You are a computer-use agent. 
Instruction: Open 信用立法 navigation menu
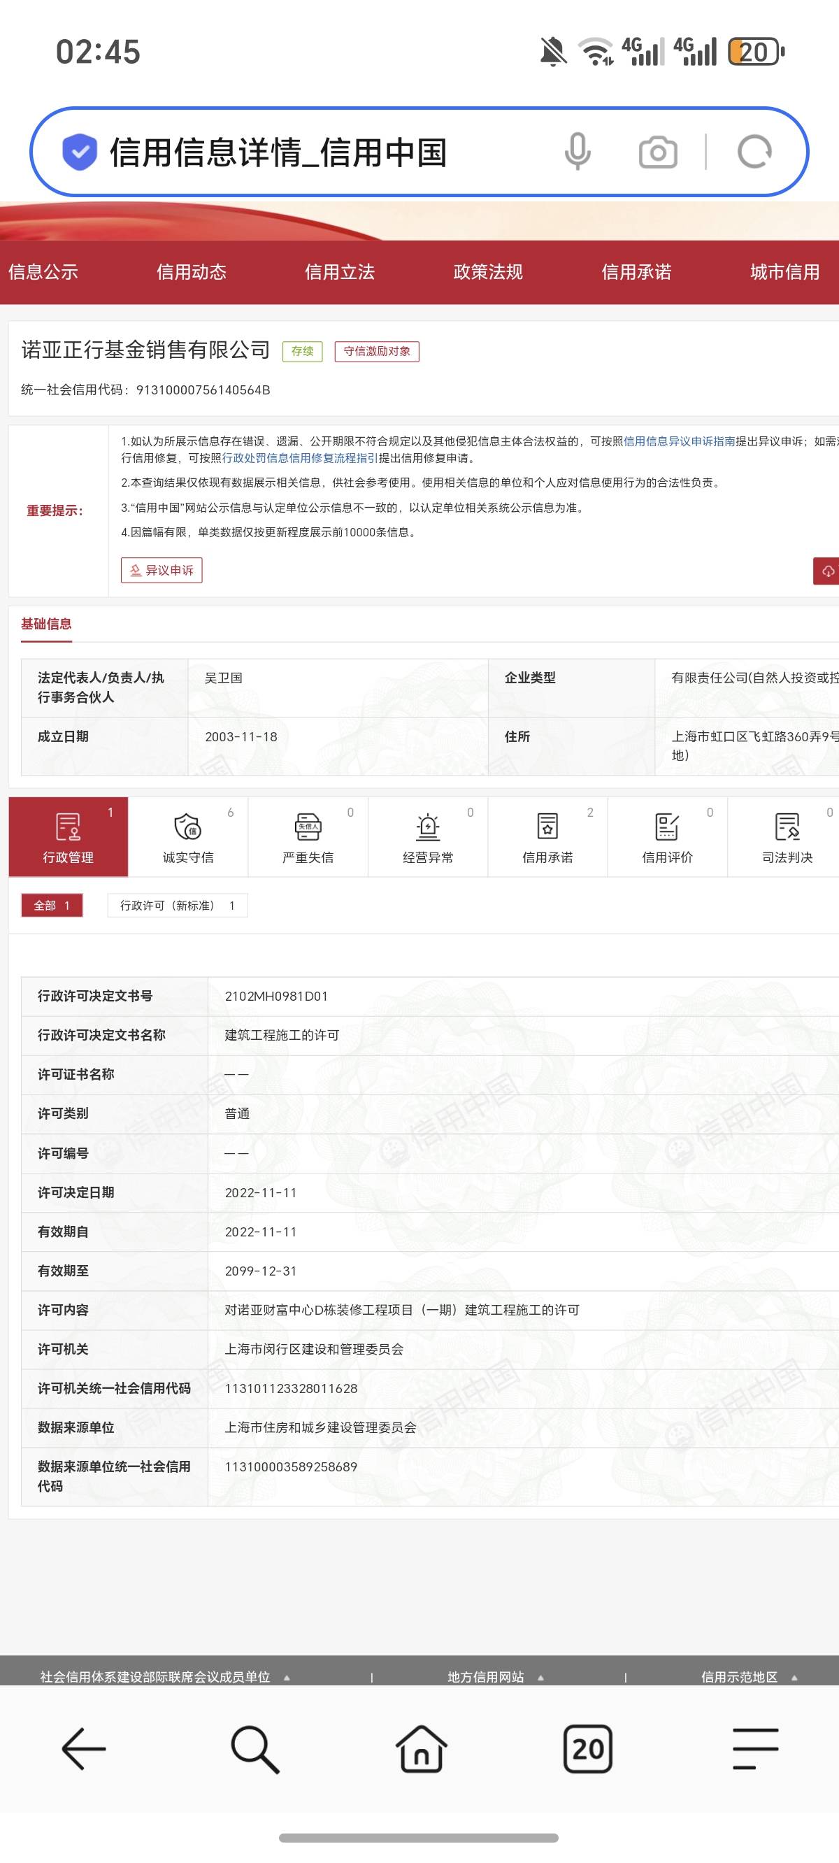[340, 272]
